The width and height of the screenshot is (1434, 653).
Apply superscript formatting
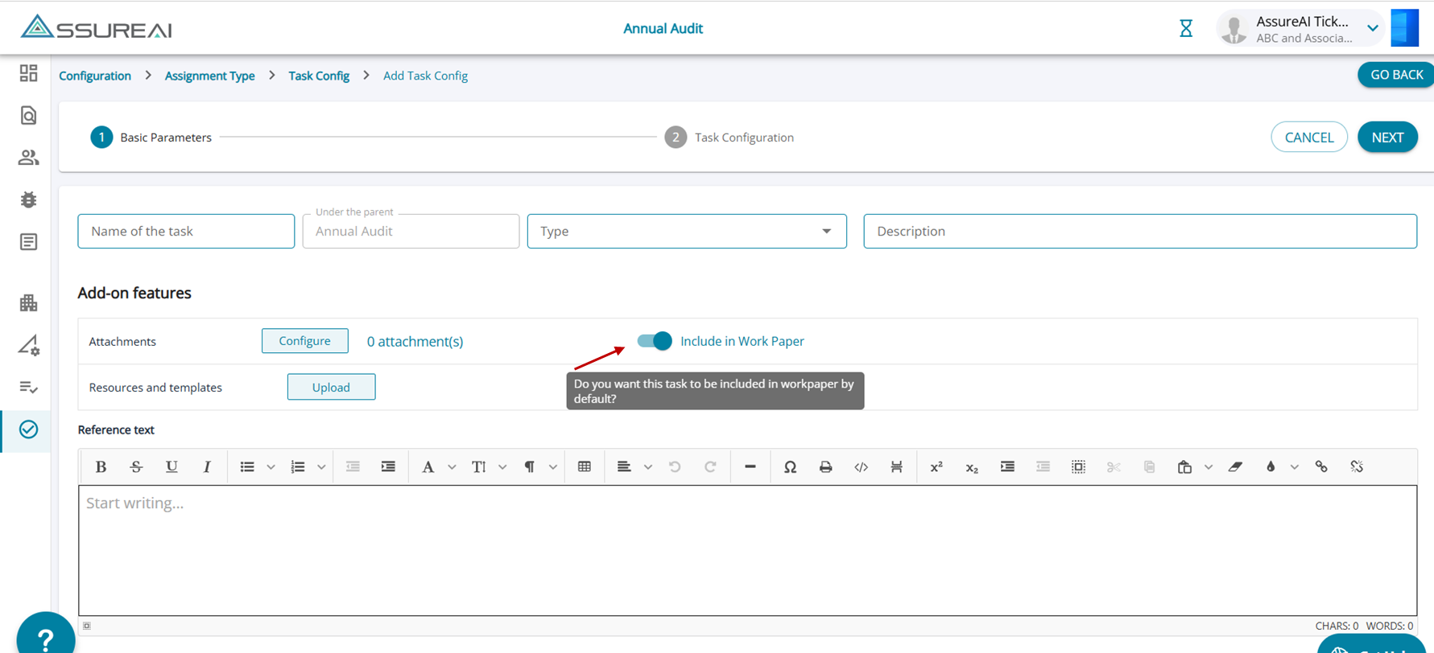pyautogui.click(x=936, y=467)
